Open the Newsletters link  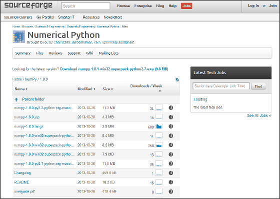point(113,17)
